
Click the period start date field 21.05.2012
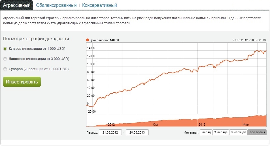tap(110, 132)
